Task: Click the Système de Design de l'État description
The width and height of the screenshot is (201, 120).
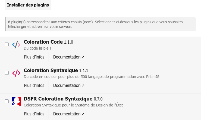Action: (73, 105)
